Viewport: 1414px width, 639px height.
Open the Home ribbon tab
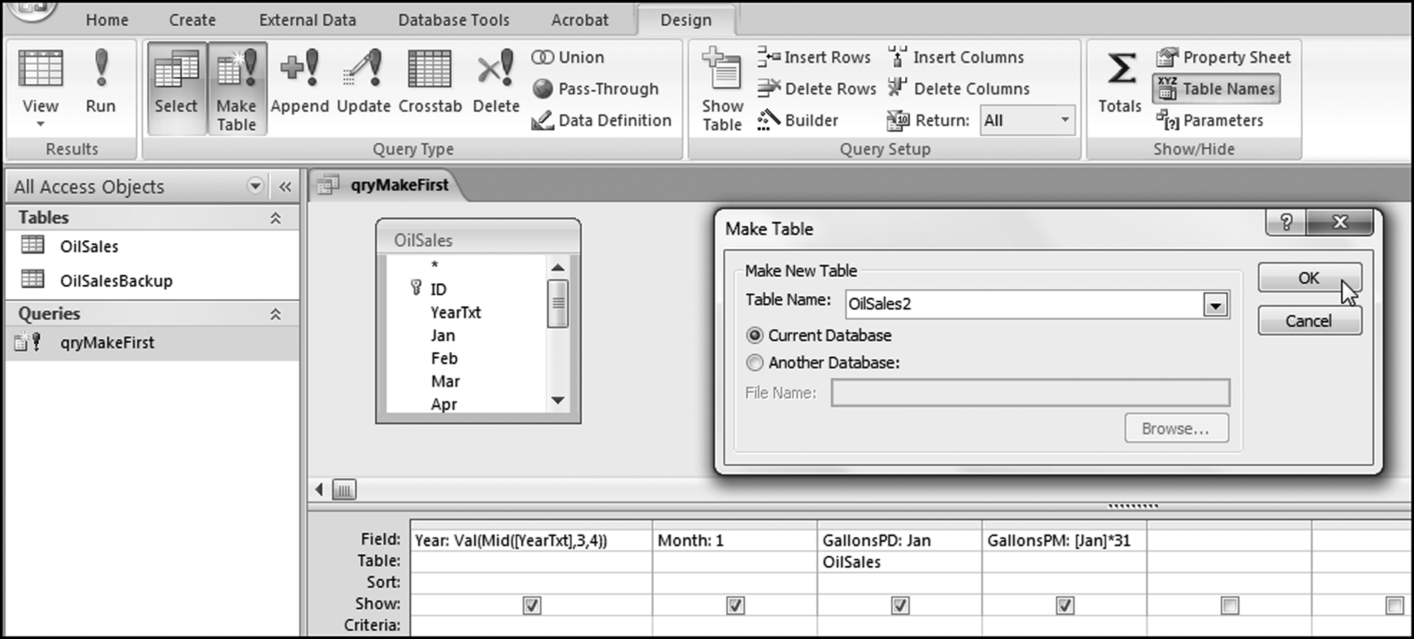coord(107,20)
